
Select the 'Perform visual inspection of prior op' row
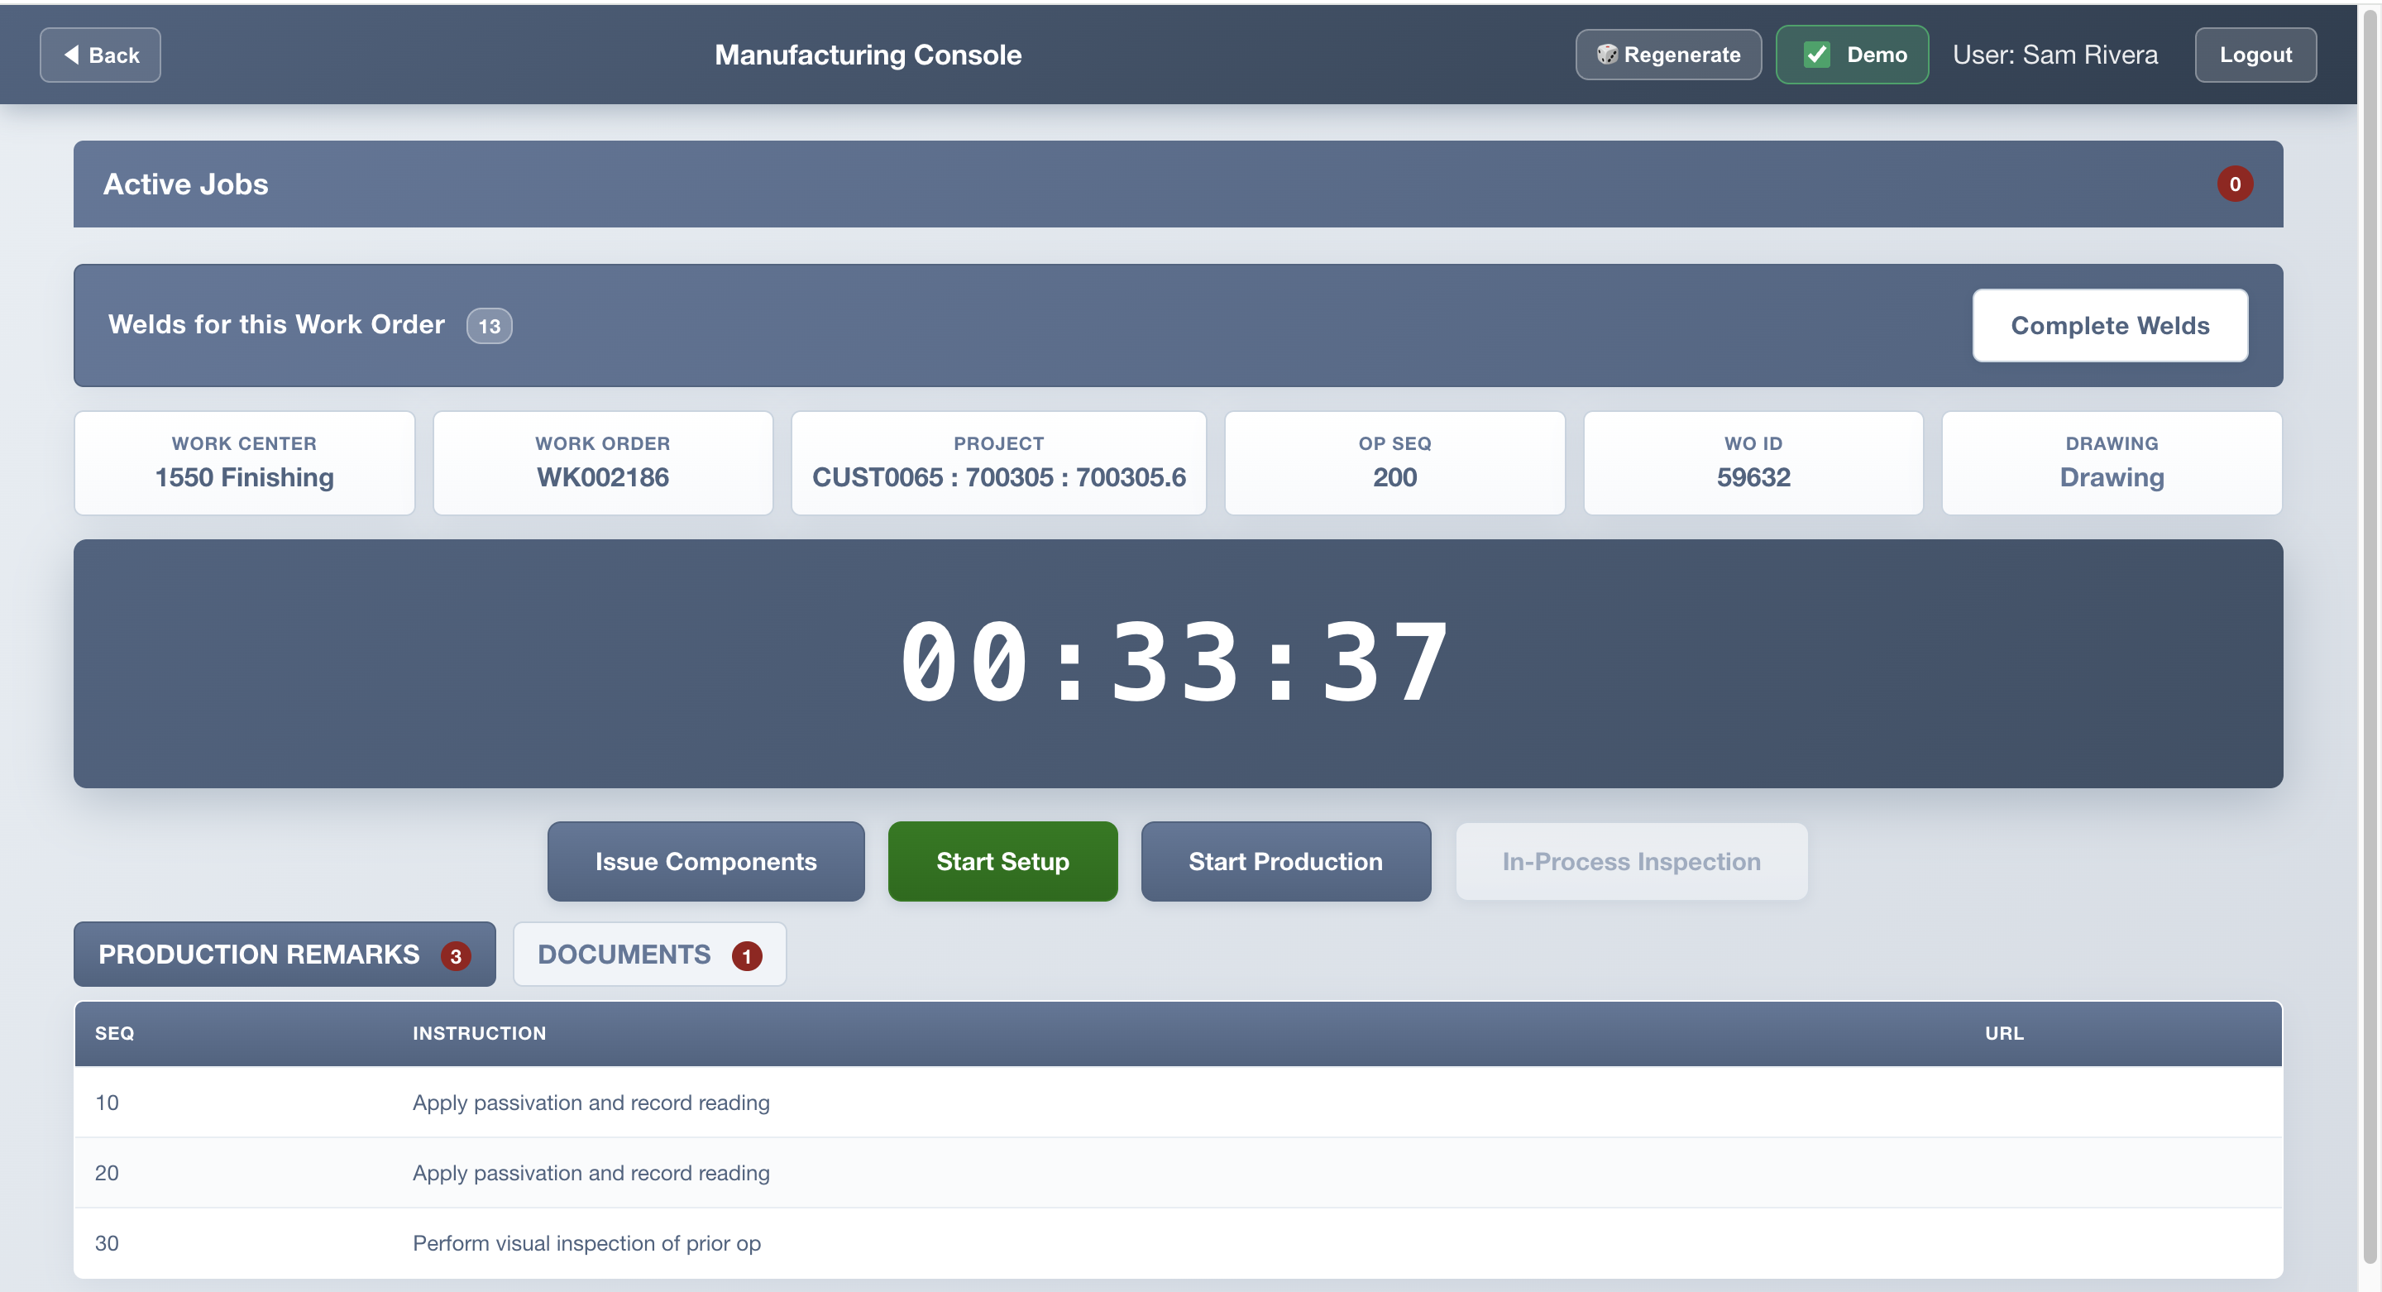[1178, 1243]
